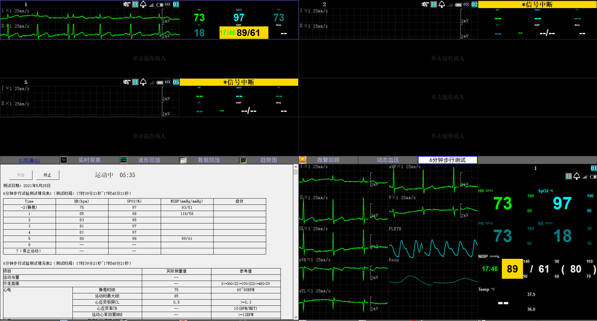
Task: Click the triple-chevron arrows icon for bed 2
Action: pos(466,4)
